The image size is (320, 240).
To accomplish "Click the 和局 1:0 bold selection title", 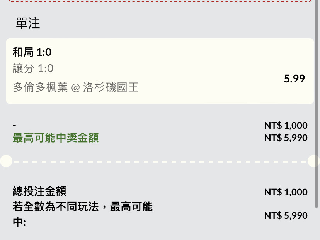I will point(32,52).
